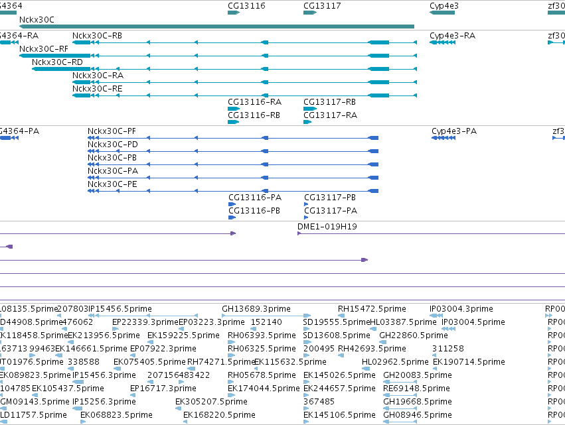The height and width of the screenshot is (425, 565).
Task: Click the CG13117 gene label in top track
Action: (322, 6)
